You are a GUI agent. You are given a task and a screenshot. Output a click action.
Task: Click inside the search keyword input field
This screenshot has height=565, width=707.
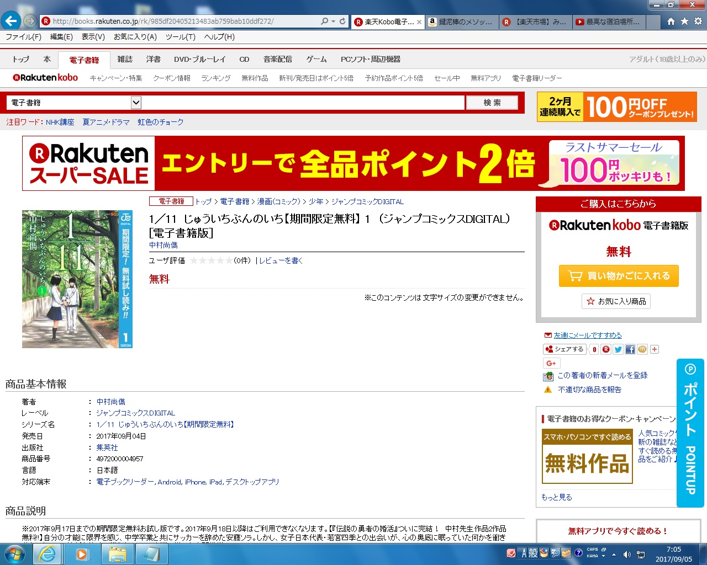click(x=303, y=103)
